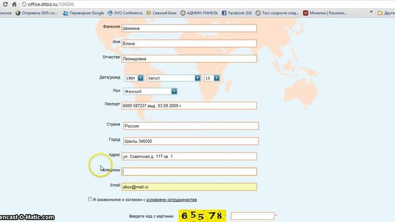395x222 pixels.
Task: Open the Связной Банк bookmark
Action: pos(161,13)
